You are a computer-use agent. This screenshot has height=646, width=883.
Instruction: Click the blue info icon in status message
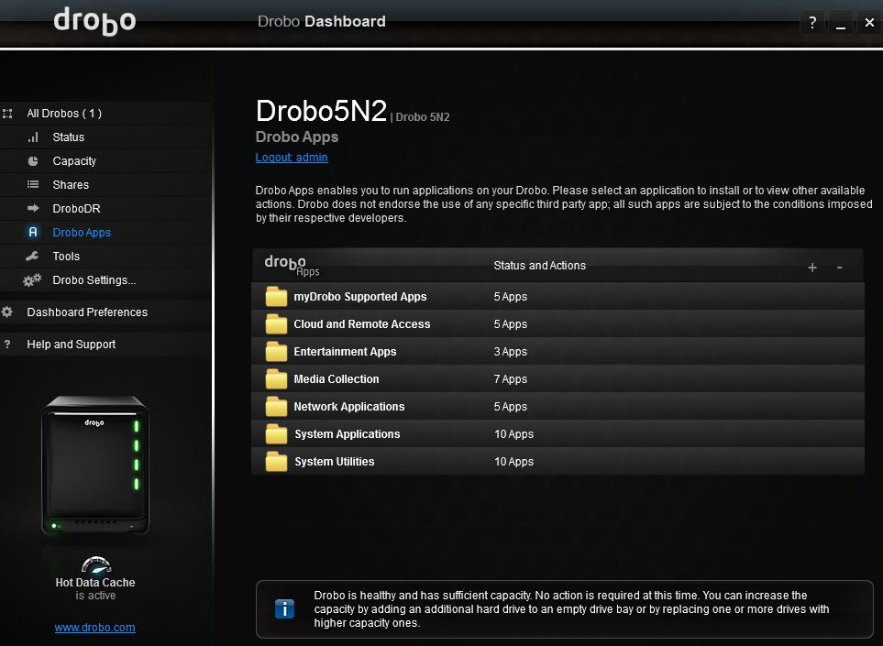tap(284, 608)
